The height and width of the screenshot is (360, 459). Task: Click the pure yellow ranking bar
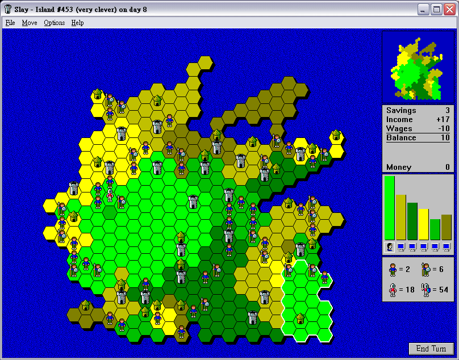click(424, 224)
